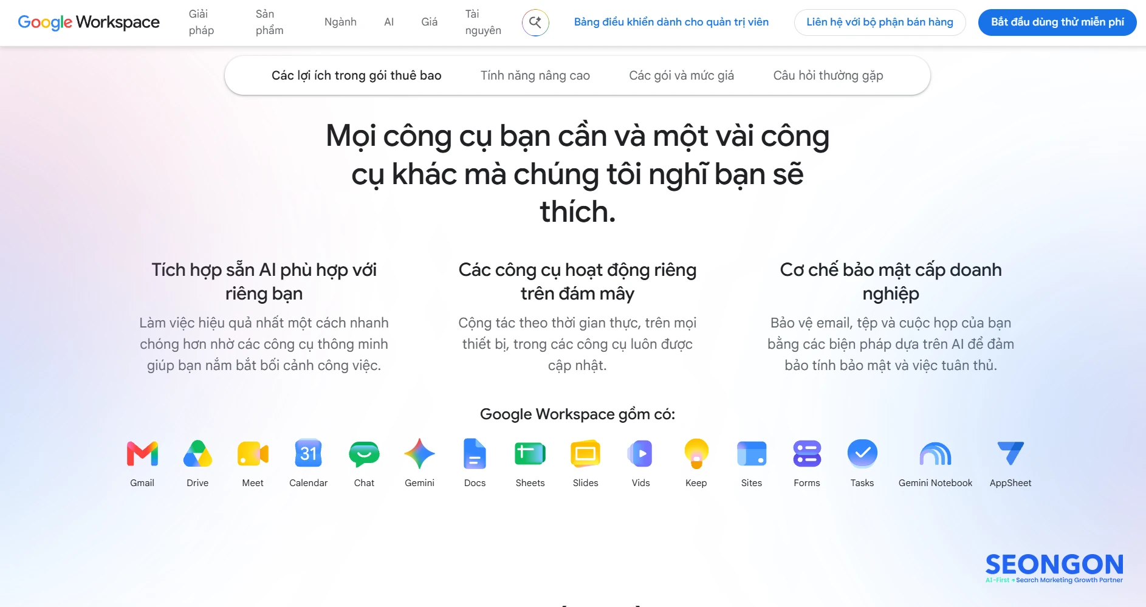Image resolution: width=1146 pixels, height=607 pixels.
Task: Select Các lợi ích trong gói thuê bao tab
Action: 357,75
